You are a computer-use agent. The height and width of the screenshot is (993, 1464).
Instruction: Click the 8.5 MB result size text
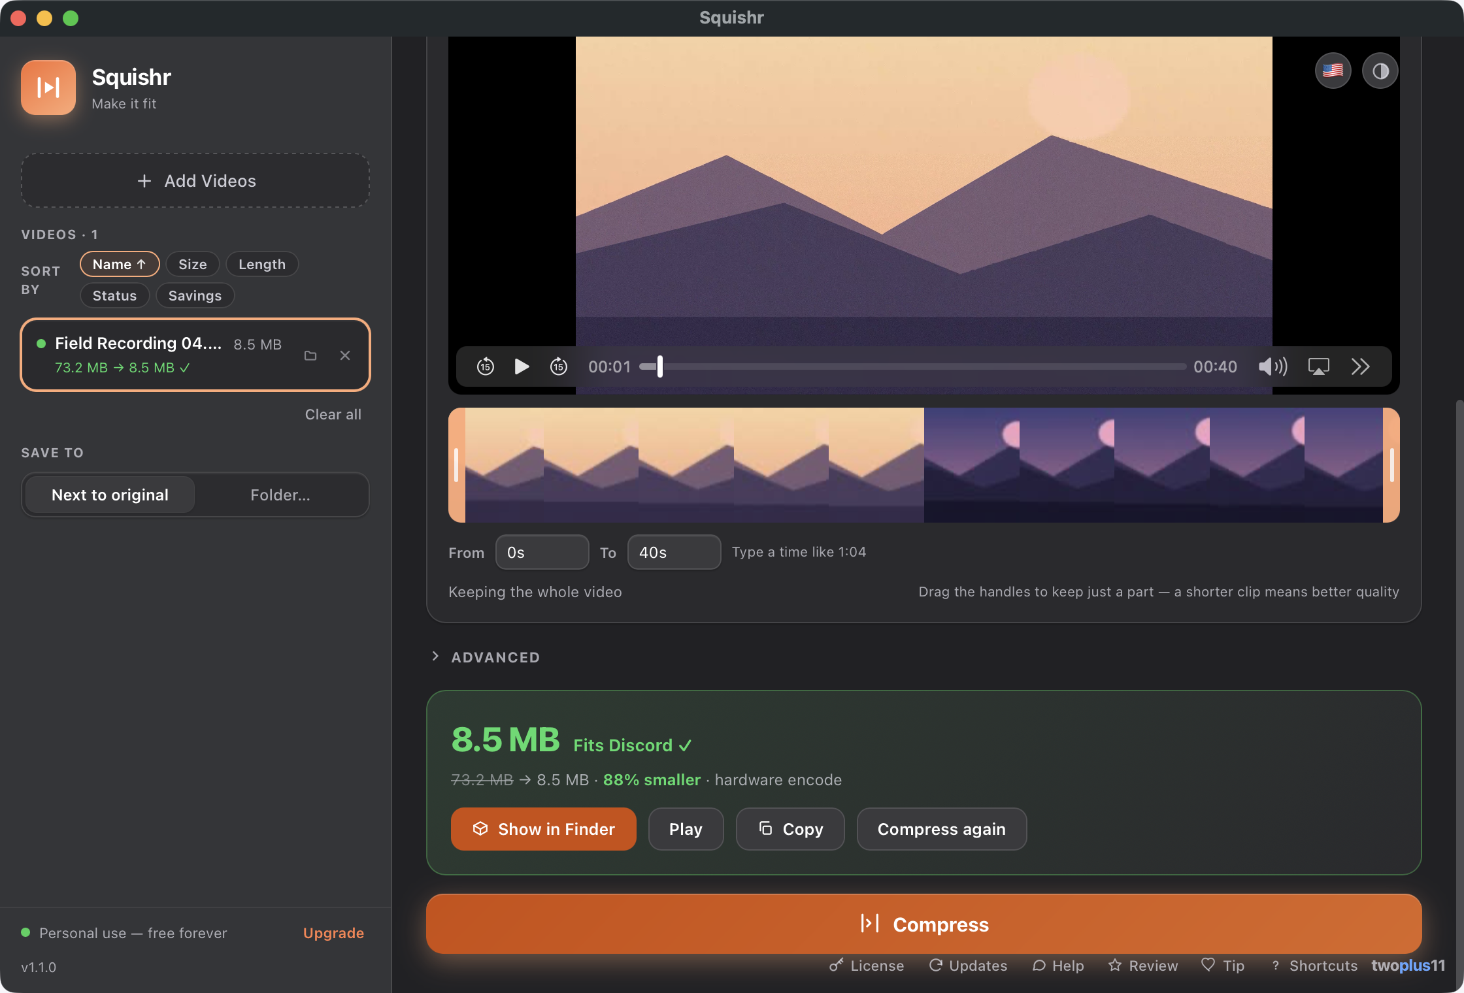(x=505, y=740)
